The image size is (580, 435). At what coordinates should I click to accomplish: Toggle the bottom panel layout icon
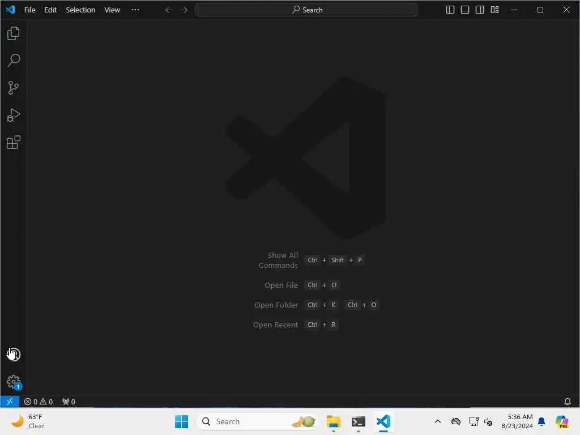click(x=464, y=10)
